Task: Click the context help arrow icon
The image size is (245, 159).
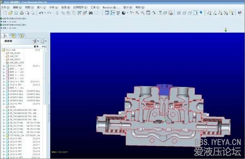Action: tap(240, 13)
